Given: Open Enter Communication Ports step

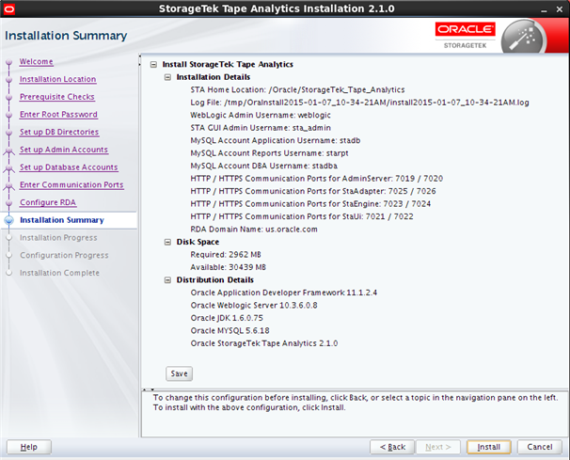Looking at the screenshot, I should click(x=71, y=184).
